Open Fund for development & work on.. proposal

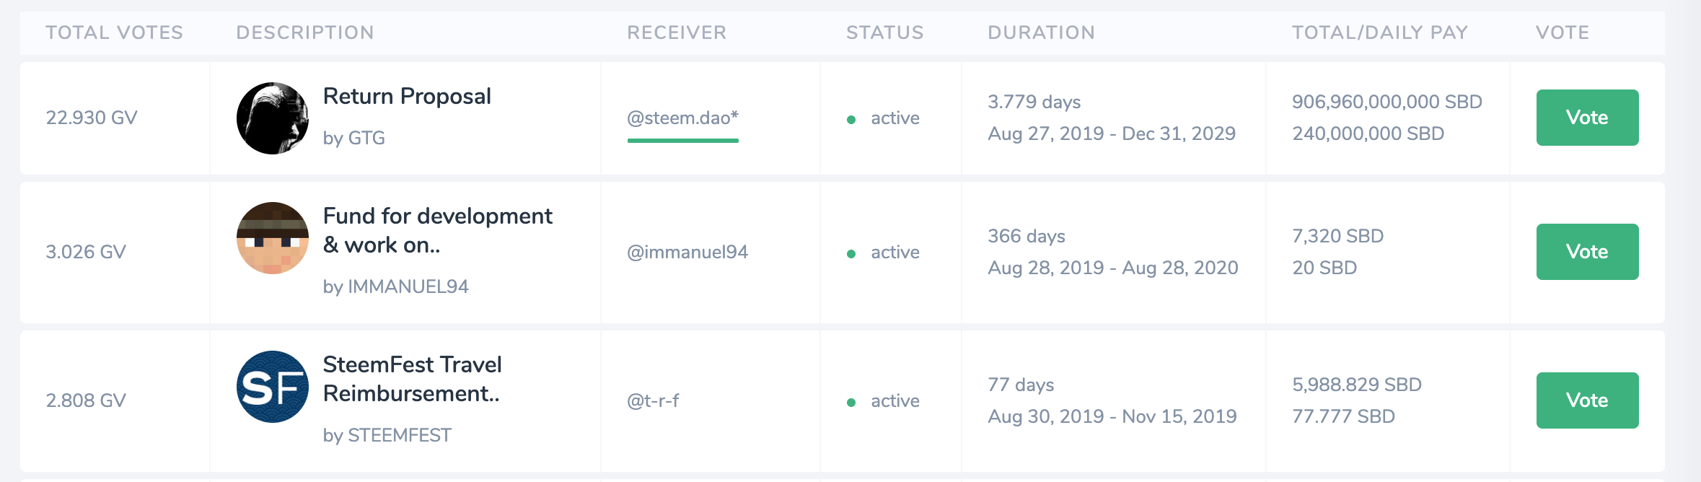(438, 230)
